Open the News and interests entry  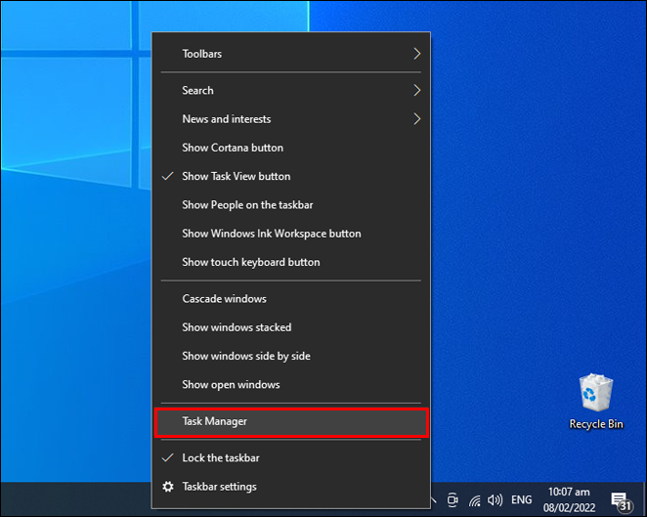click(x=291, y=119)
